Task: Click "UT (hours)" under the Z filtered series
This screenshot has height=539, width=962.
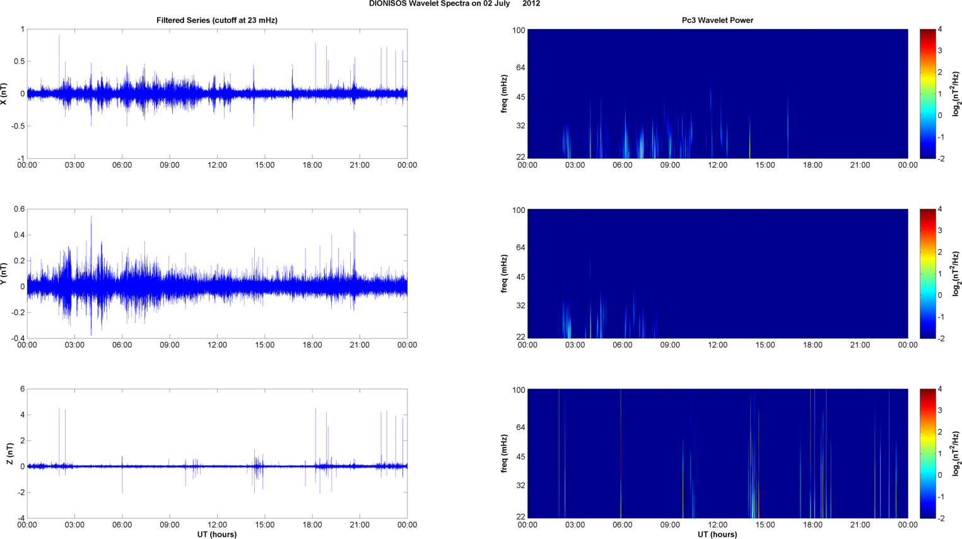Action: tap(217, 535)
